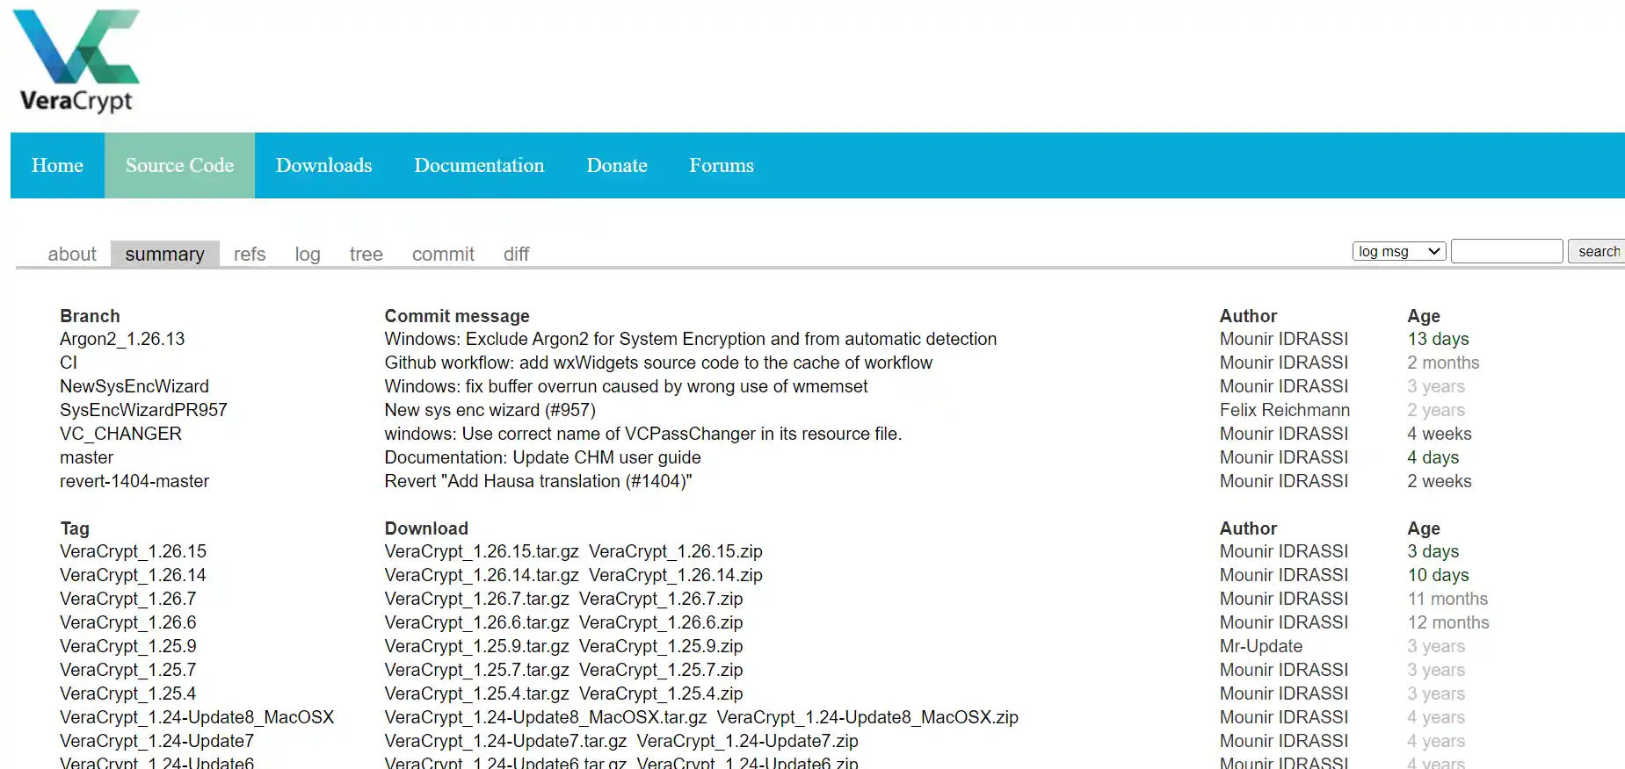Open the Downloads navigation item
1625x769 pixels.
pyautogui.click(x=323, y=165)
